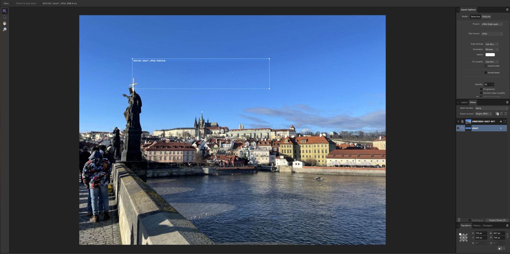510x254 pixels.
Task: Expand the slice1 row details
Action: click(x=458, y=128)
